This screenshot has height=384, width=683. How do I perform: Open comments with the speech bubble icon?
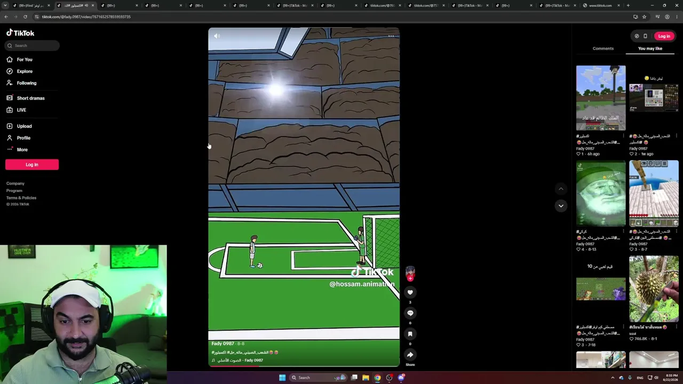tap(410, 313)
